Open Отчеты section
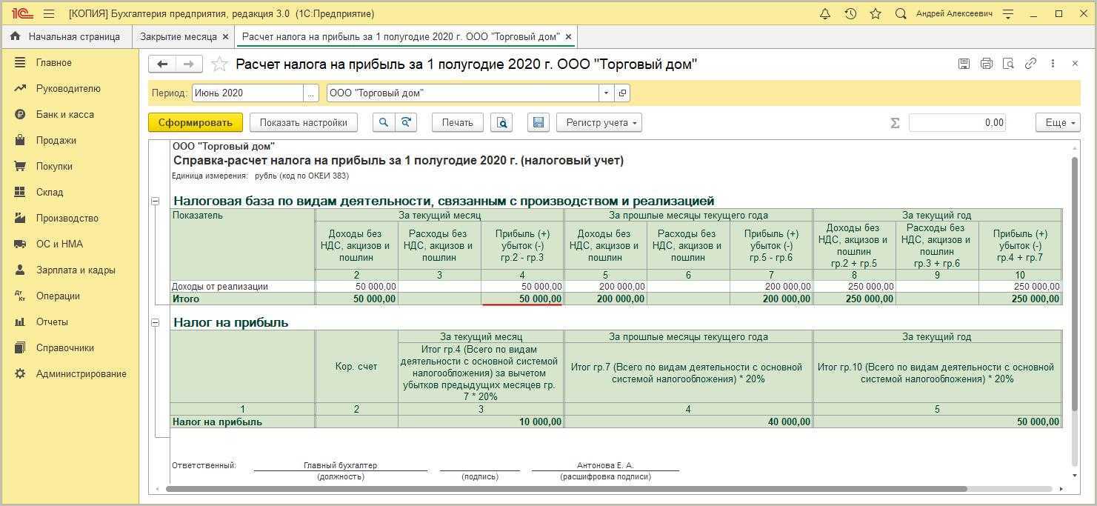This screenshot has height=506, width=1097. [x=52, y=322]
